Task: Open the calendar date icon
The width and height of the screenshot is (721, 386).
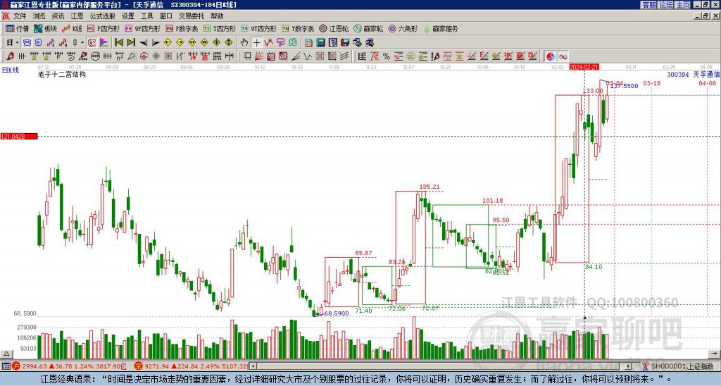Action: [x=308, y=42]
